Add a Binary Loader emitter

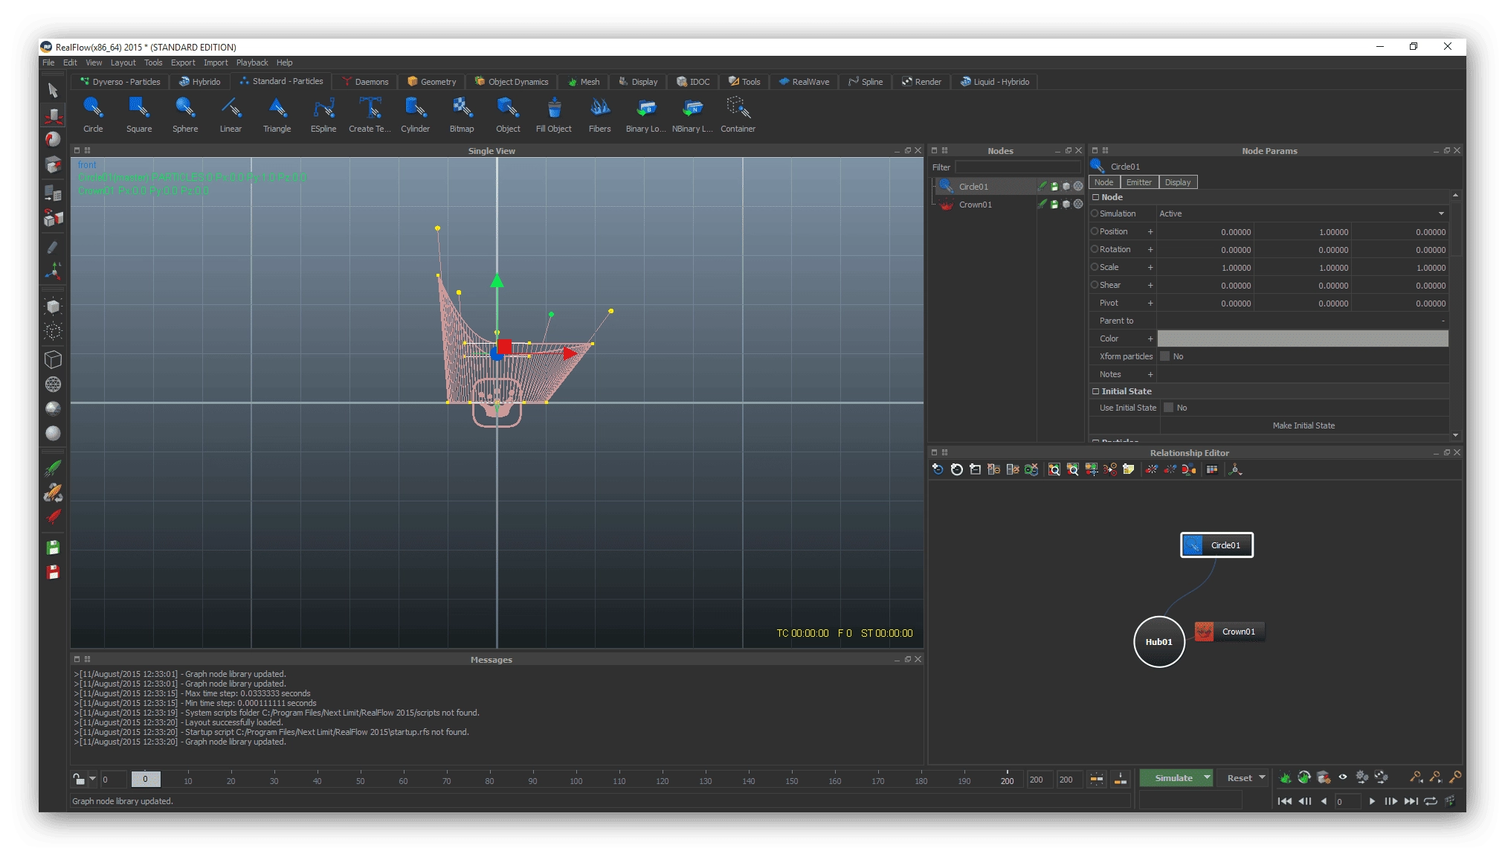coord(645,115)
